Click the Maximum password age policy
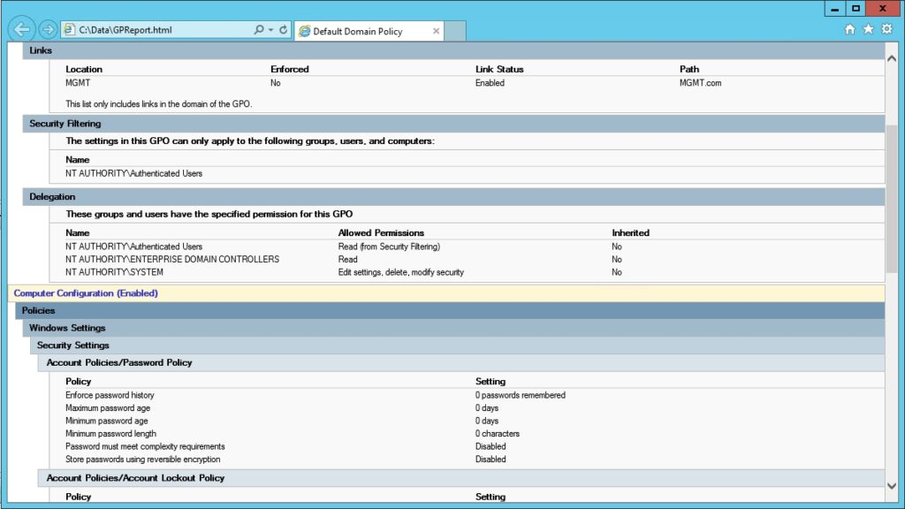Screen dimensions: 905x509 [x=107, y=408]
